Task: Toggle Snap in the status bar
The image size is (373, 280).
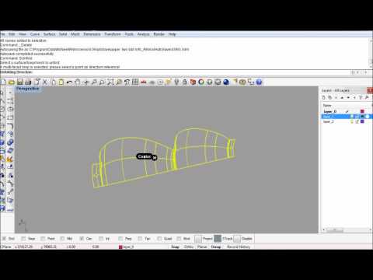Action: [176, 247]
